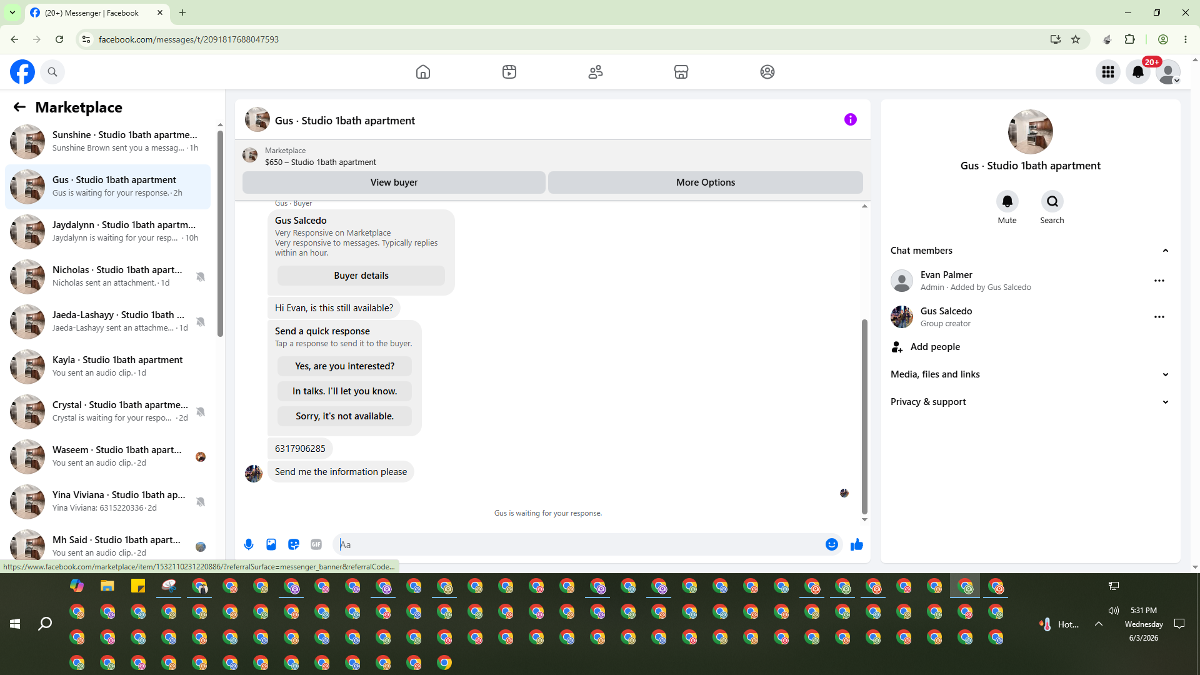Choose a GIF for the message
The width and height of the screenshot is (1200, 675).
(x=316, y=544)
